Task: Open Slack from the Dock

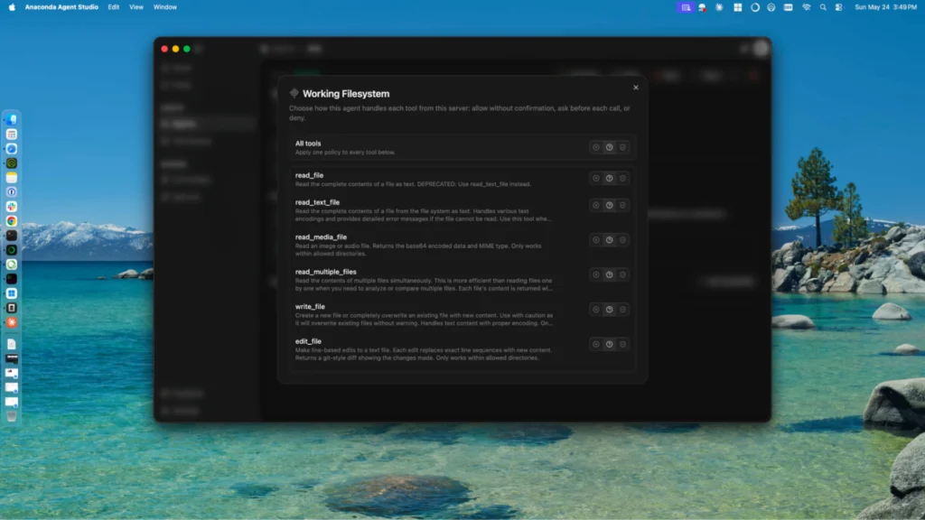Action: point(12,207)
